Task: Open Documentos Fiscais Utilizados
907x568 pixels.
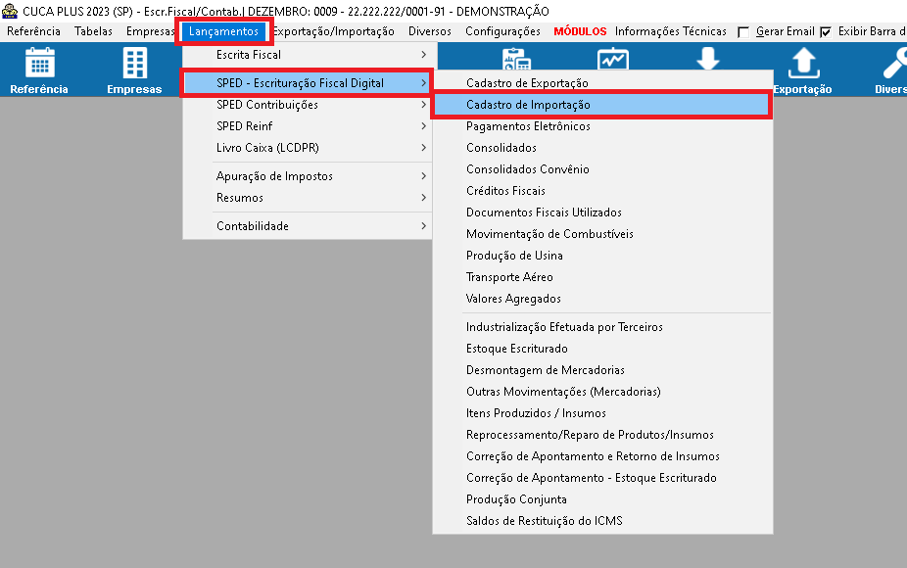Action: point(602,213)
